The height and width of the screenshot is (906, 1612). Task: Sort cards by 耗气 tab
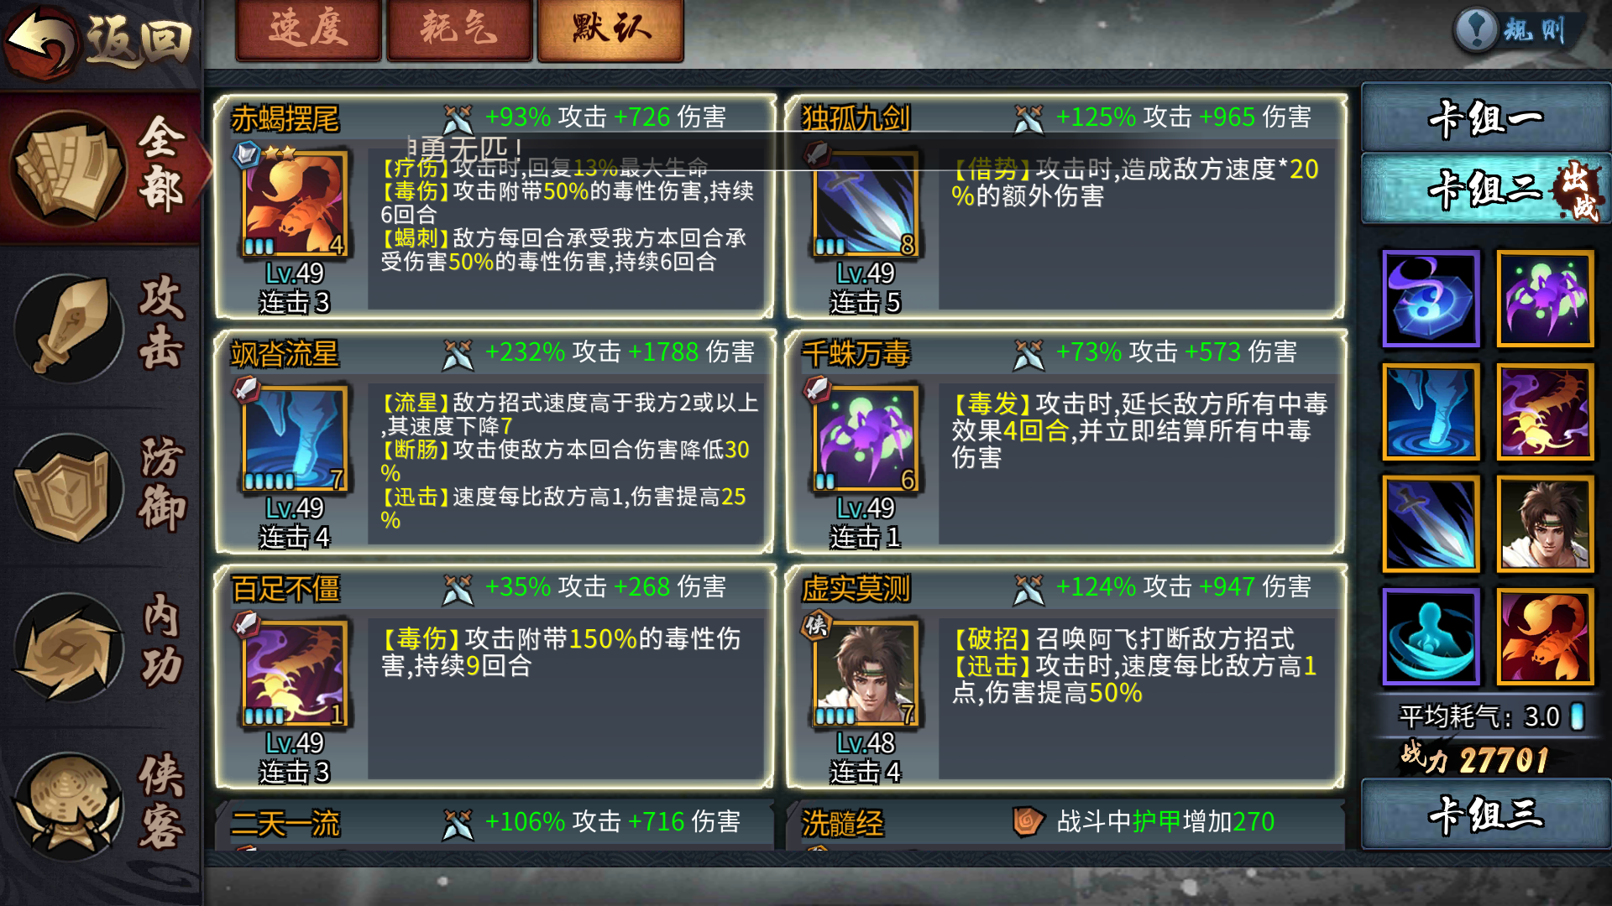coord(459,29)
